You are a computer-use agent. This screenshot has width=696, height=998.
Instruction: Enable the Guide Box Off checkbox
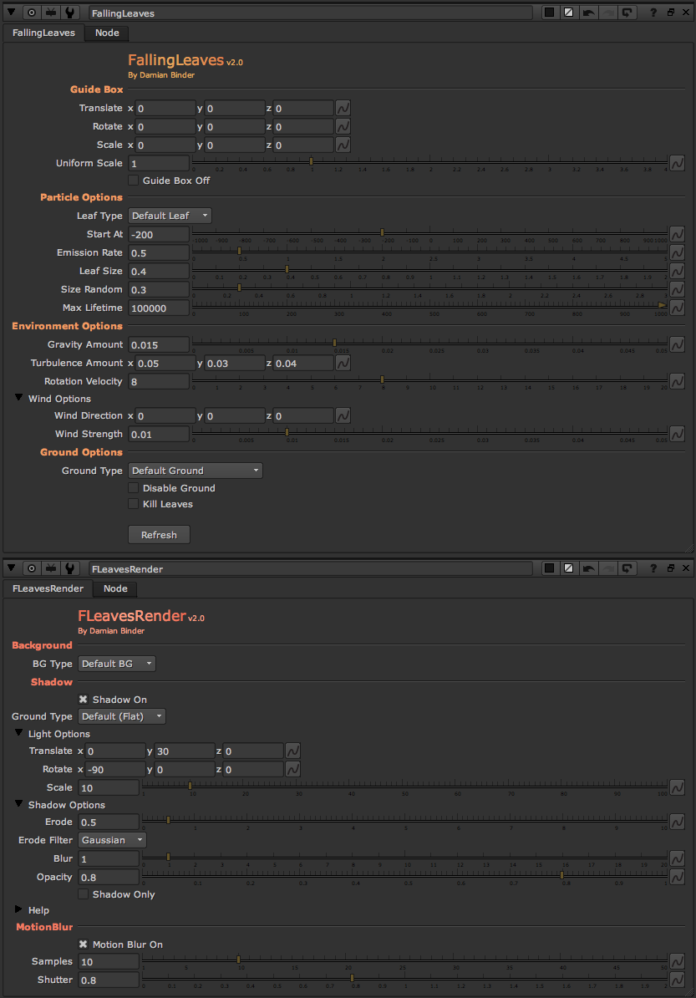[133, 181]
